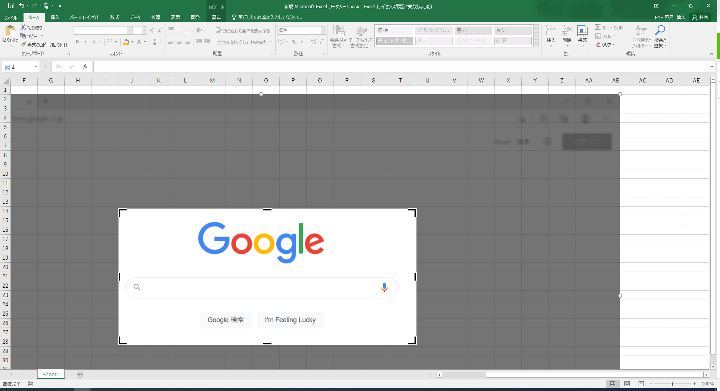Switch to Page Layout view in status bar

[x=627, y=384]
